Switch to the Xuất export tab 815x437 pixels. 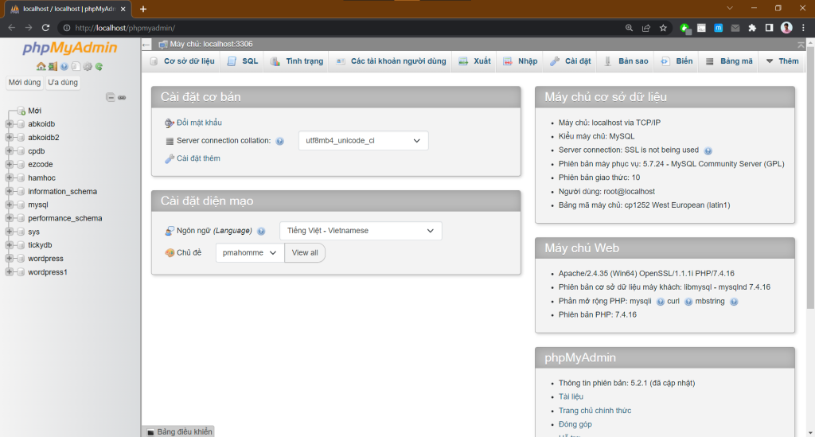coord(474,61)
